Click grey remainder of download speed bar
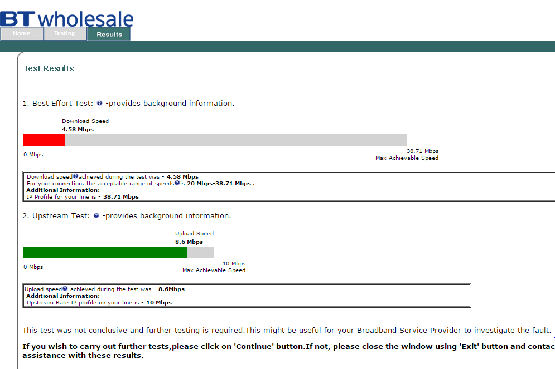 tap(236, 140)
